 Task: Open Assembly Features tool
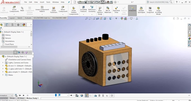tap(83, 9)
